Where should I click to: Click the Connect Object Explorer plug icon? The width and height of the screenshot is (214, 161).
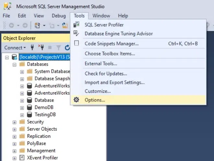[x=32, y=47]
